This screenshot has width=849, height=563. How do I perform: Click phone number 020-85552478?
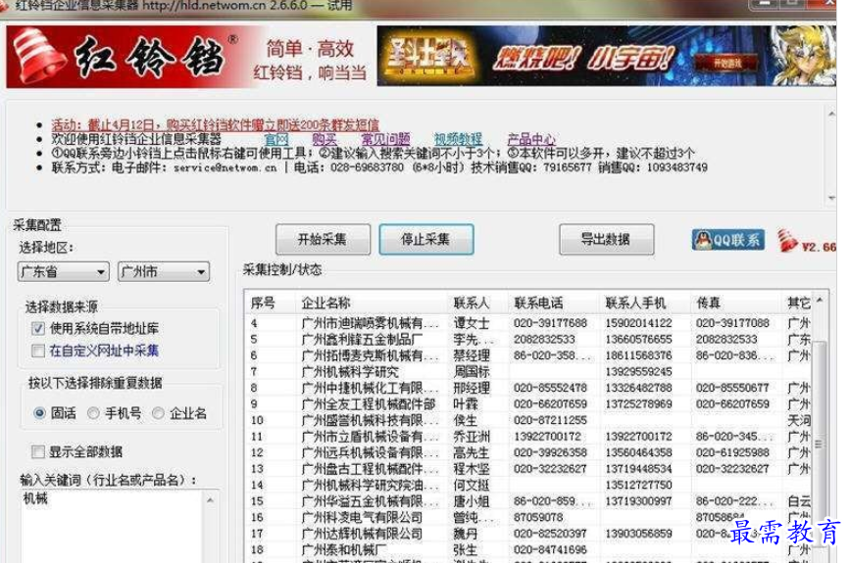(x=550, y=389)
